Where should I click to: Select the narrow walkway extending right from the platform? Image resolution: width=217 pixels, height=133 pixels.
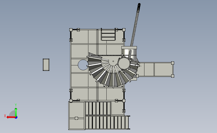(156, 69)
